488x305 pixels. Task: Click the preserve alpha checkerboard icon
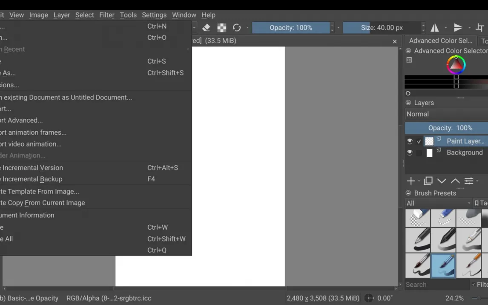coord(222,28)
